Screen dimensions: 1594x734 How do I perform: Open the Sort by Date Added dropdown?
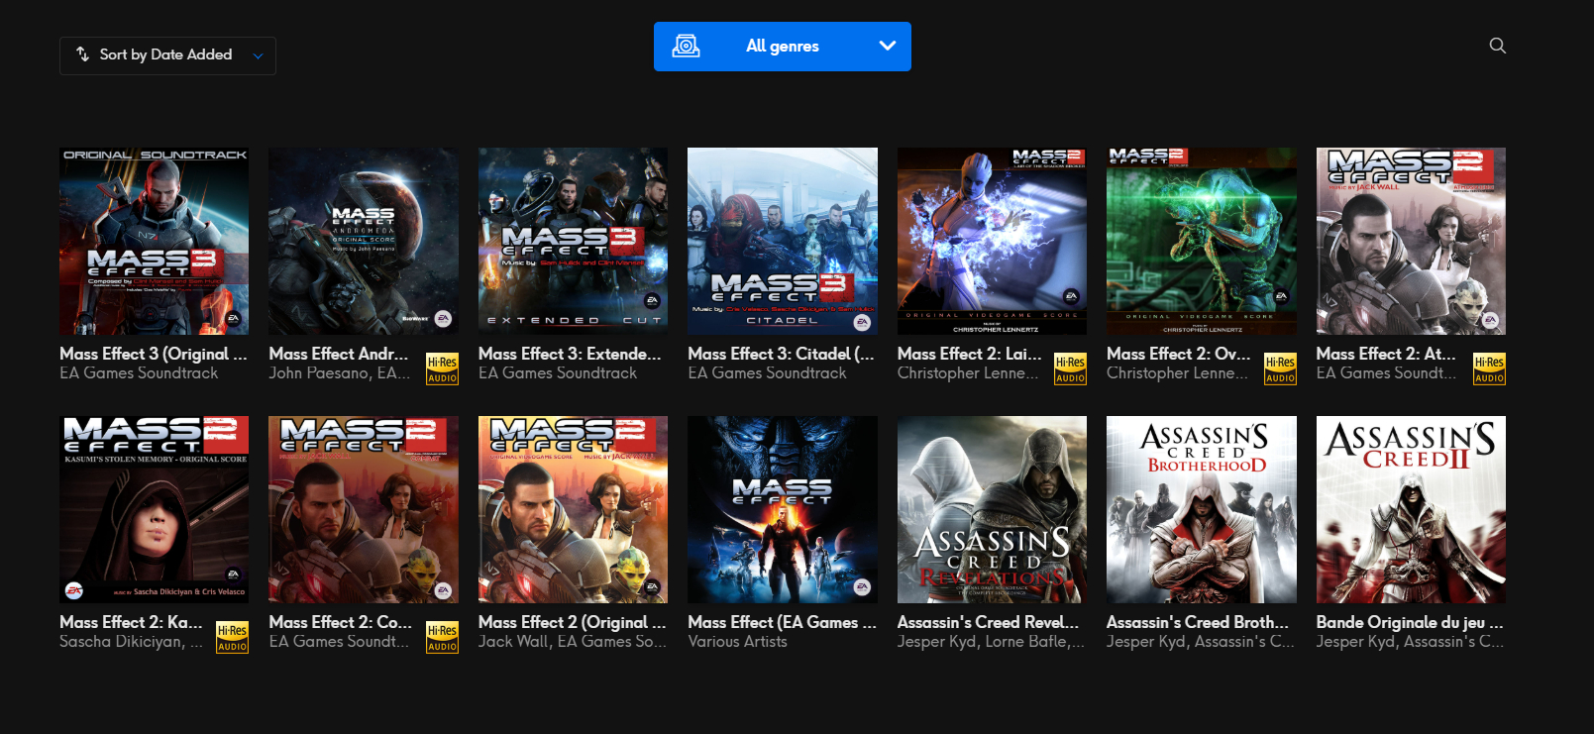[167, 55]
